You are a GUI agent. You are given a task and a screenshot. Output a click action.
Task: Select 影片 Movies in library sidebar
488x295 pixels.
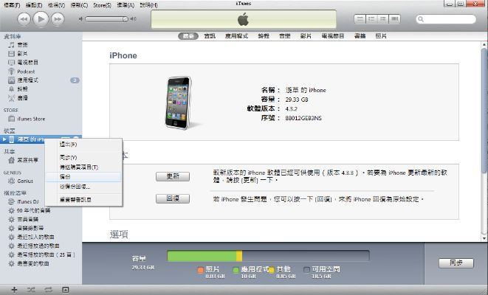[22, 54]
